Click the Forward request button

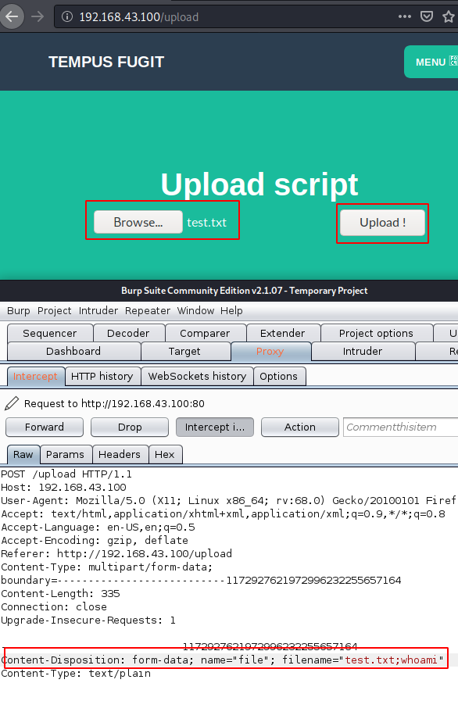pos(45,427)
